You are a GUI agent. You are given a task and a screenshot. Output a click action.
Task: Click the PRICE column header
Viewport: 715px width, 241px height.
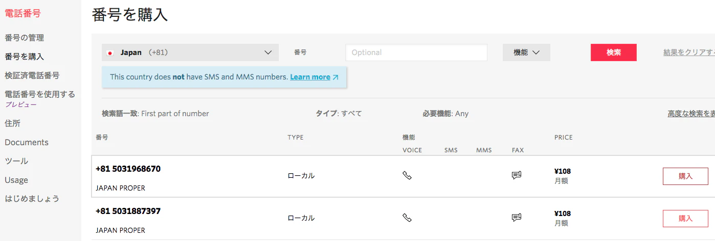coord(564,138)
